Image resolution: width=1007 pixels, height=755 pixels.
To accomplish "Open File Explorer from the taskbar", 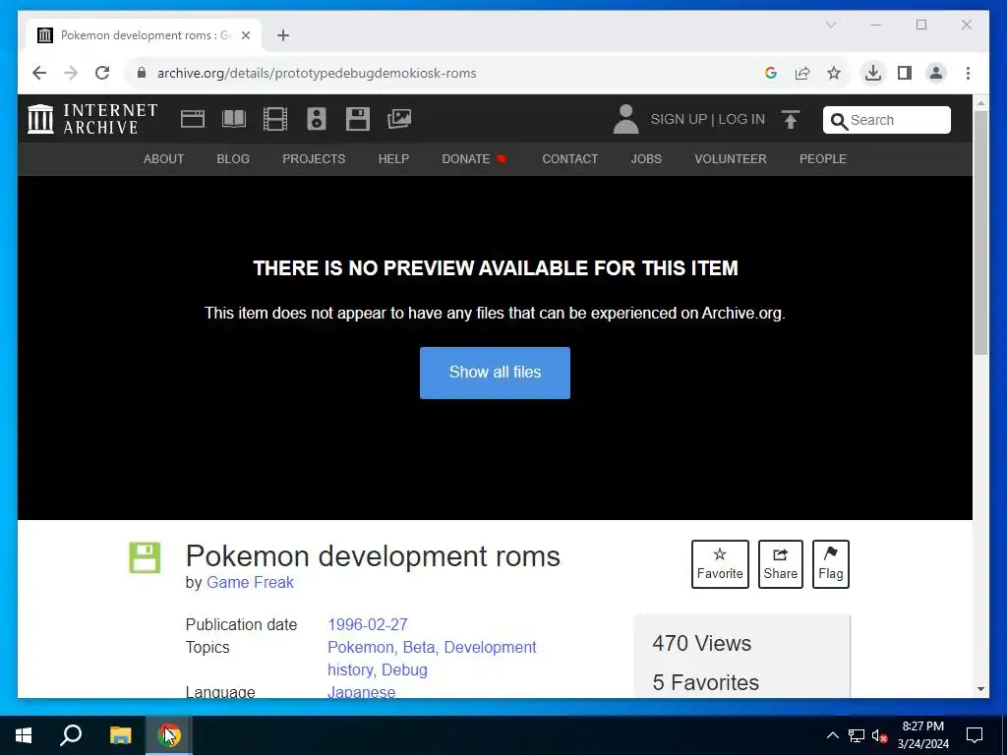I will pos(120,735).
